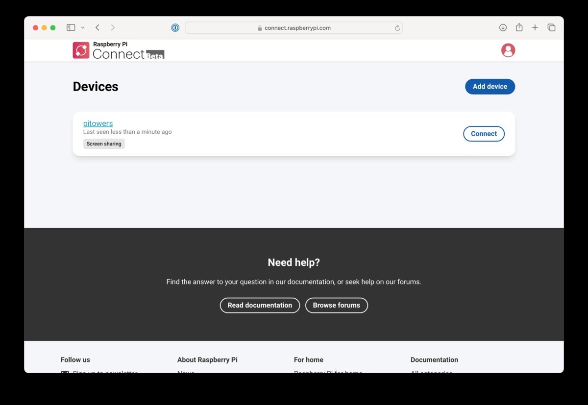
Task: Open the Downloads icon in the toolbar
Action: point(503,27)
